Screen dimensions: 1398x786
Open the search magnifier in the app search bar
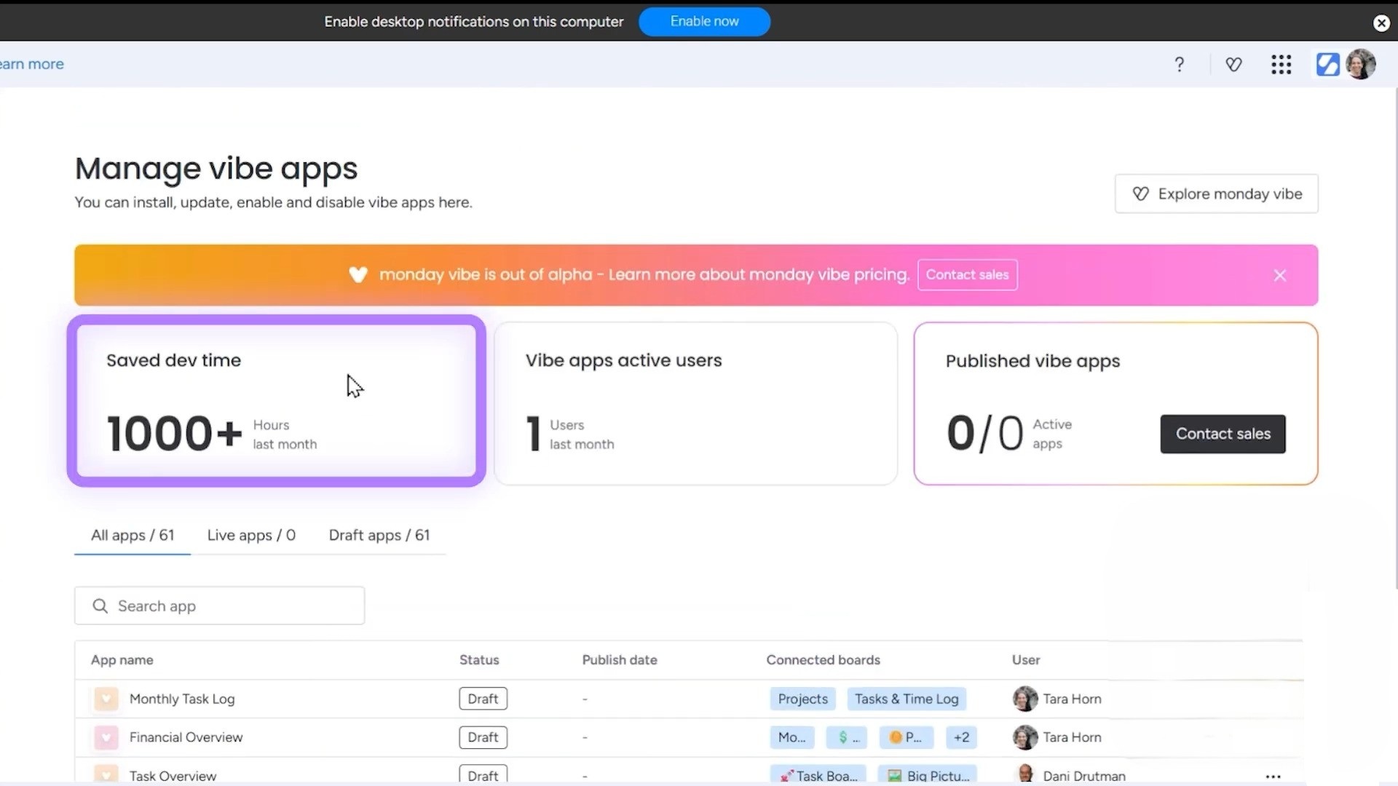100,606
